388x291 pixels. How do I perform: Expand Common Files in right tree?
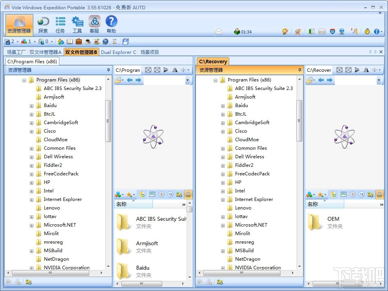coord(223,149)
